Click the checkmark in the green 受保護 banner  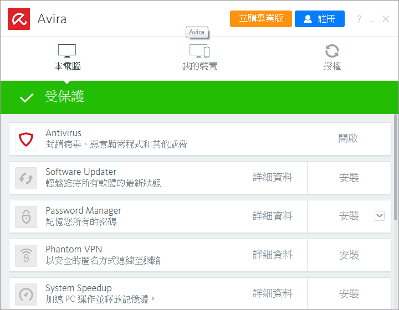[x=27, y=97]
